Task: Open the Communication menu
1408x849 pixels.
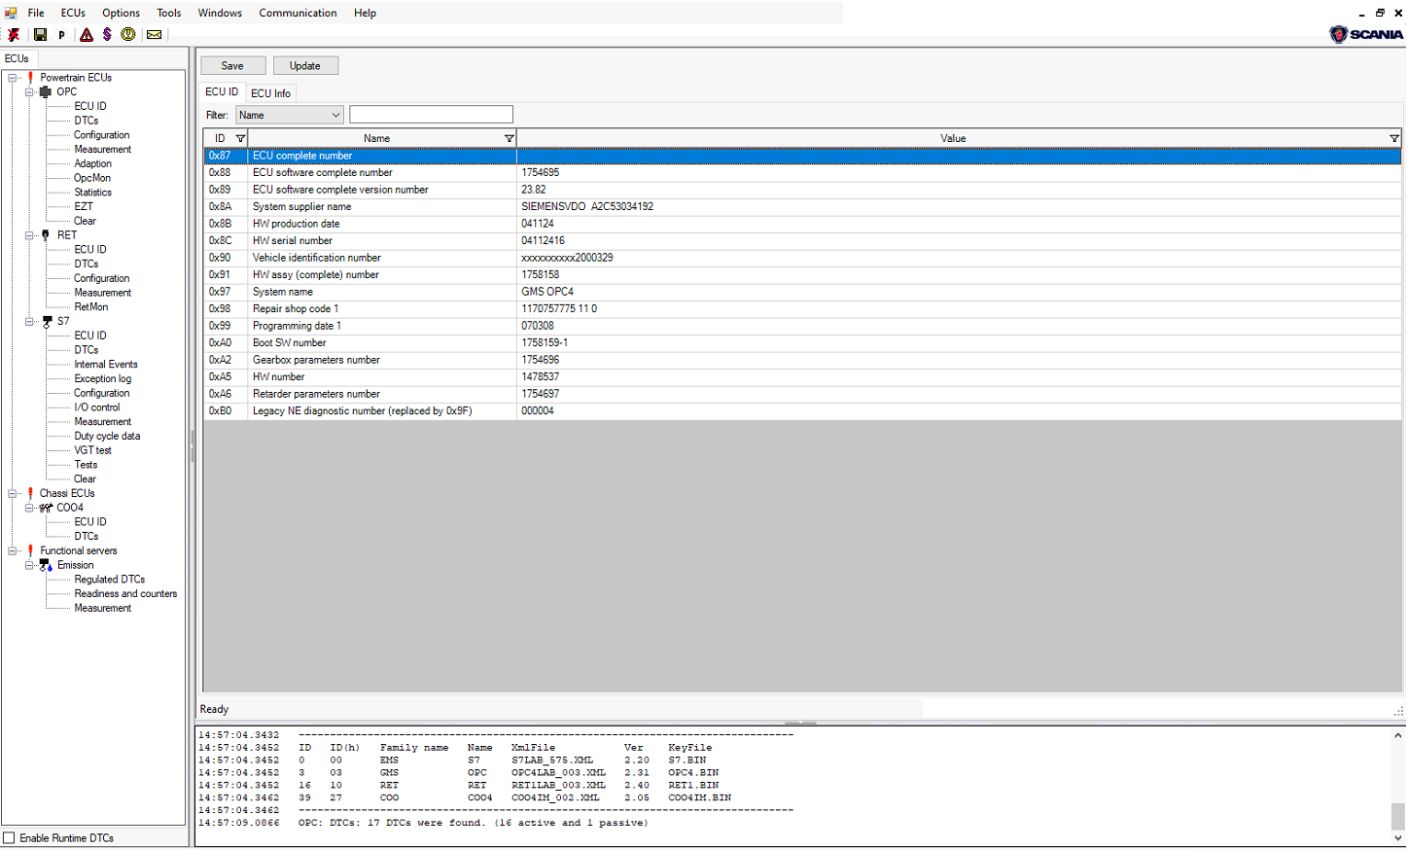Action: [298, 13]
